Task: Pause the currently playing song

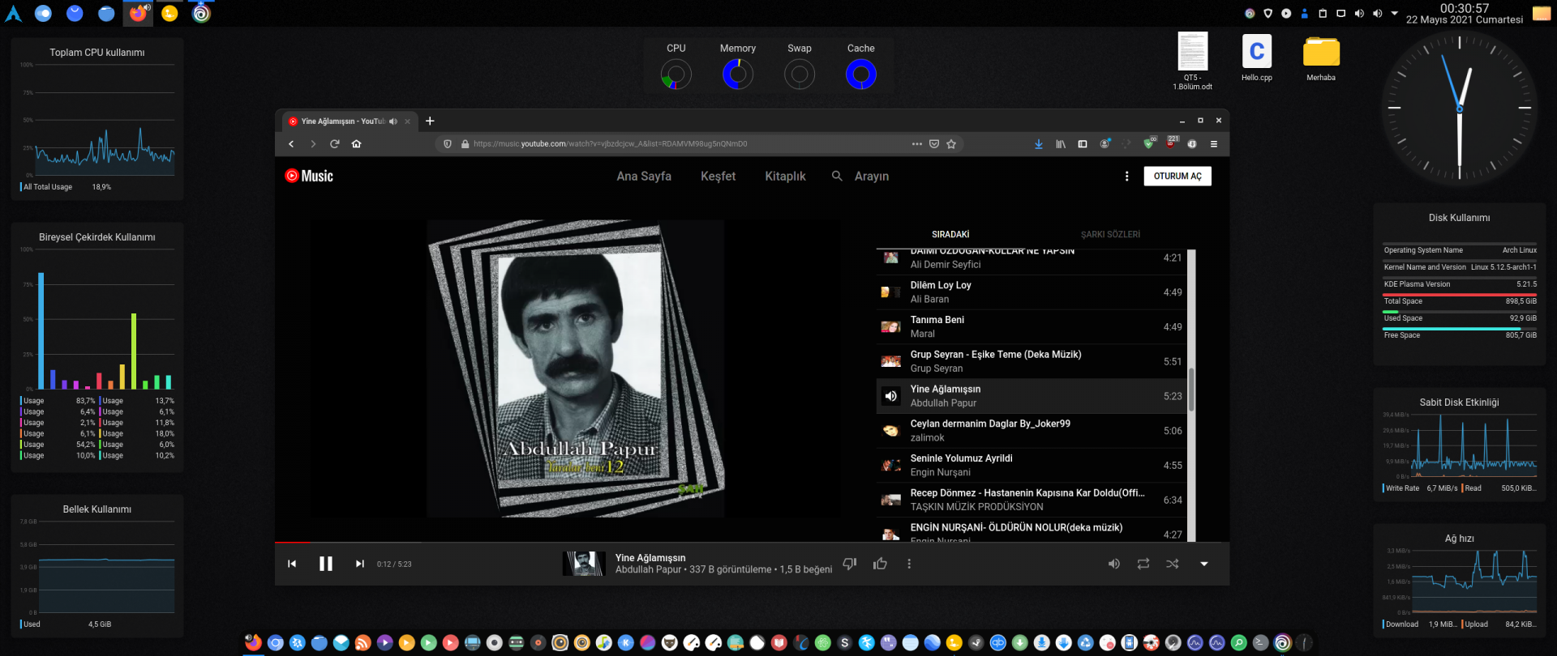Action: [x=326, y=564]
